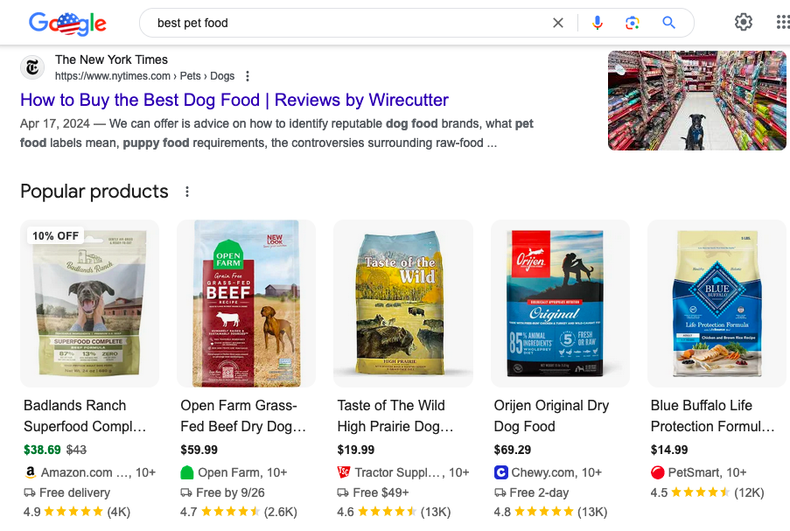Click in the search field
The height and width of the screenshot is (531, 790).
tap(350, 23)
